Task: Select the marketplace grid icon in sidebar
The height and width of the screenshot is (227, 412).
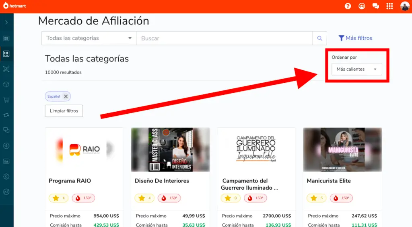Action: click(x=6, y=54)
